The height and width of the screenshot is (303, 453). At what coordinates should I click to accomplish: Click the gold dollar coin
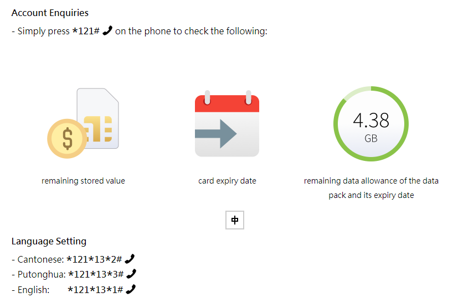[67, 139]
